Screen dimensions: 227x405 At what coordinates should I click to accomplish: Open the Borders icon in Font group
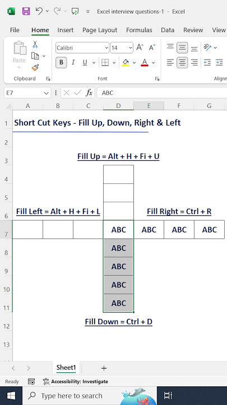pos(105,62)
